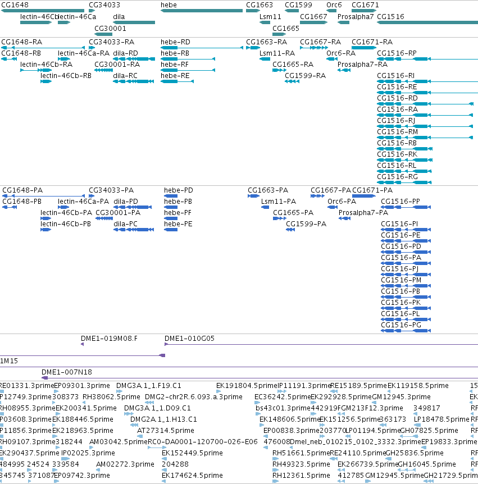
Task: Select protein label 'CG1599-PA'
Action: click(x=306, y=224)
